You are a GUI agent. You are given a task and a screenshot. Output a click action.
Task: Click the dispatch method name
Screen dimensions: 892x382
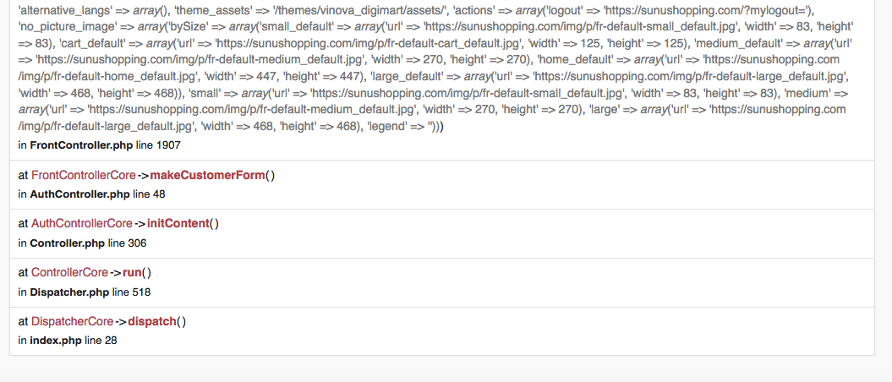click(x=152, y=322)
